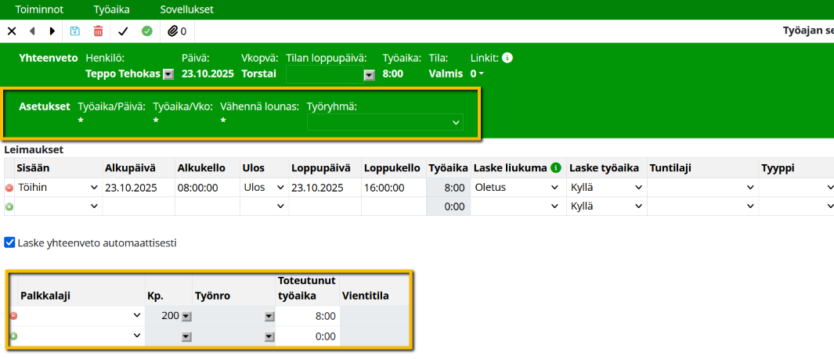Toggle Laske yhteenveto automaattisesti checkbox
The width and height of the screenshot is (834, 359).
point(9,242)
